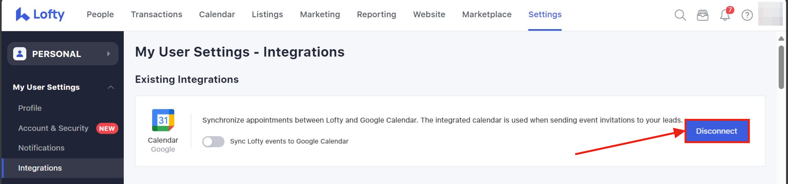Open the inbox tray icon

tap(702, 15)
